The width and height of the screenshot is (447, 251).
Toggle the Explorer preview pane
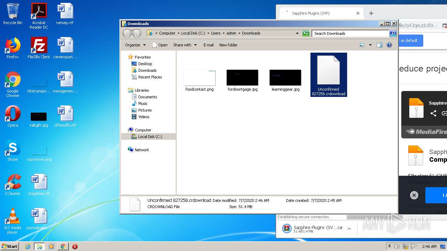click(380, 45)
